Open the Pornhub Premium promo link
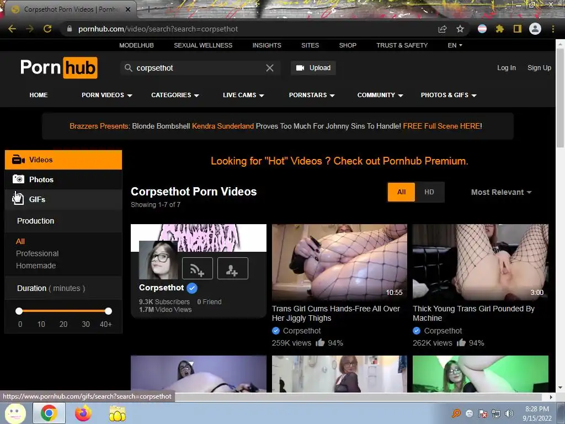565x424 pixels. (x=339, y=161)
